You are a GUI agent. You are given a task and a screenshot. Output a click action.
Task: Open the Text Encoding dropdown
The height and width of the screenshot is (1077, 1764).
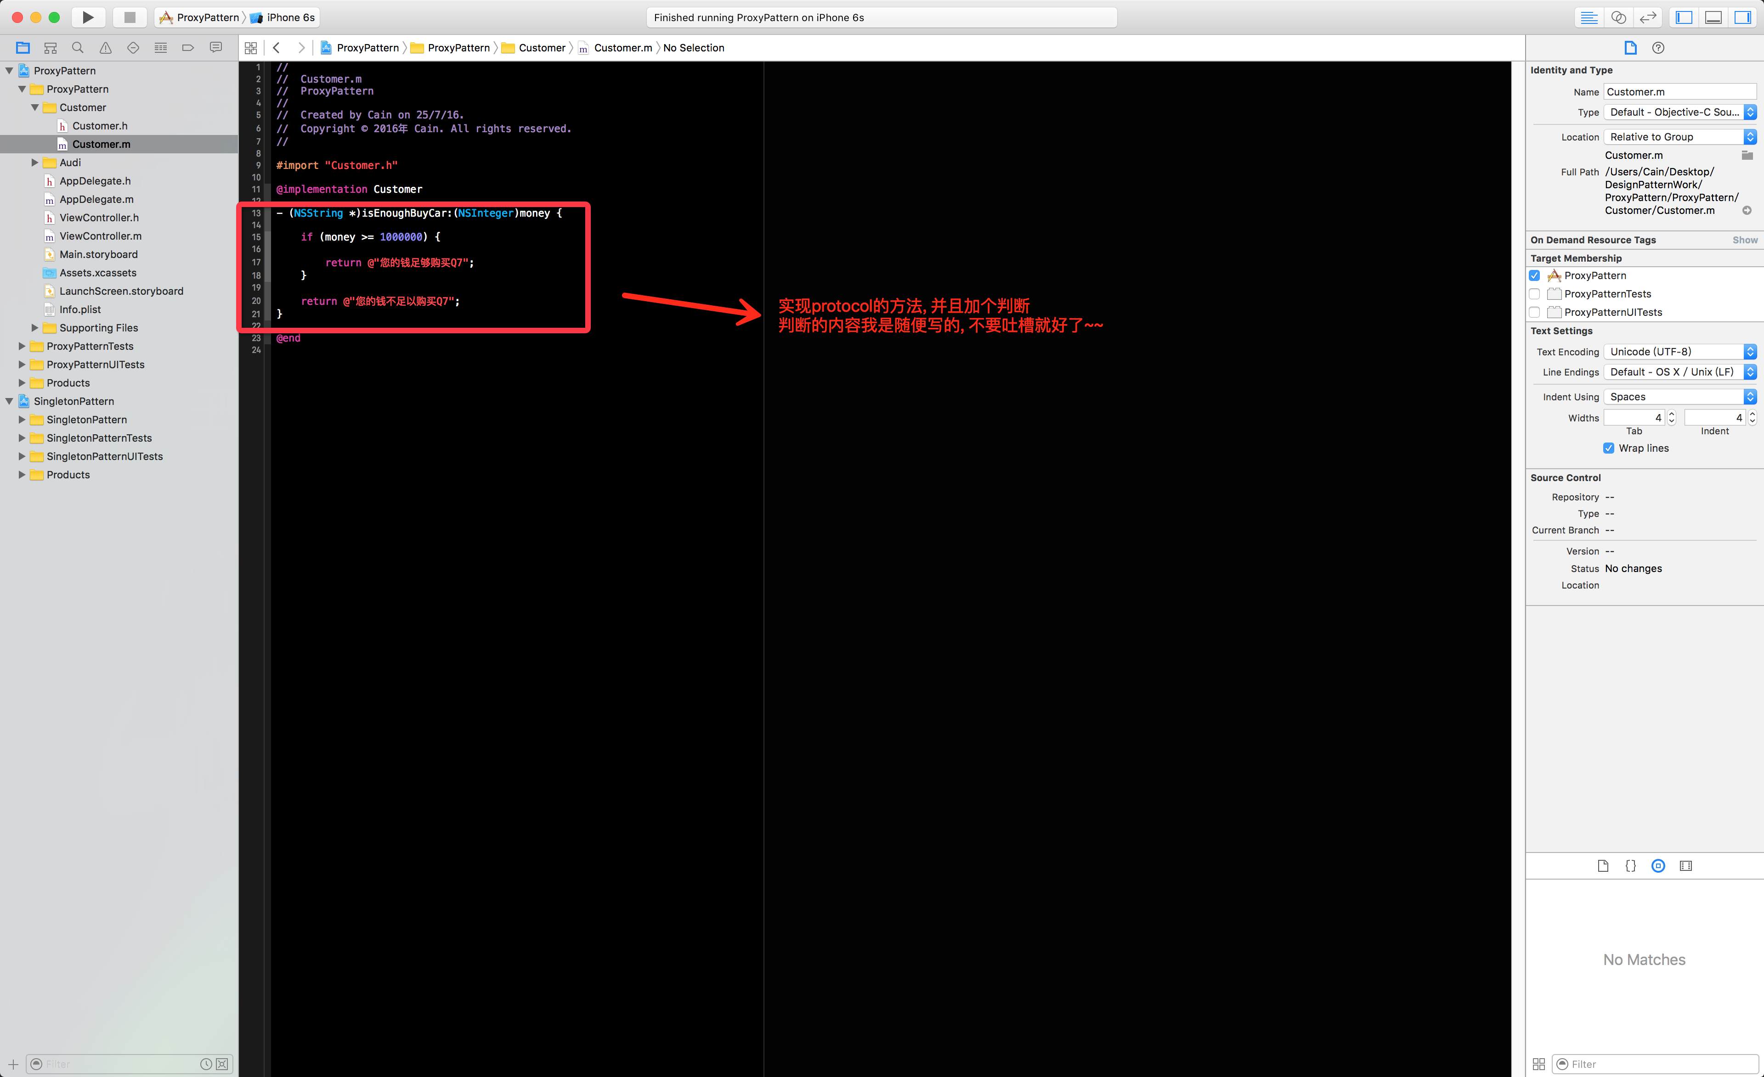1679,351
